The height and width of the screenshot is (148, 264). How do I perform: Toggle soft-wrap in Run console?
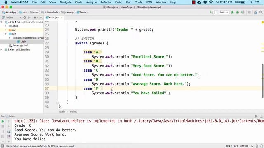9,132
